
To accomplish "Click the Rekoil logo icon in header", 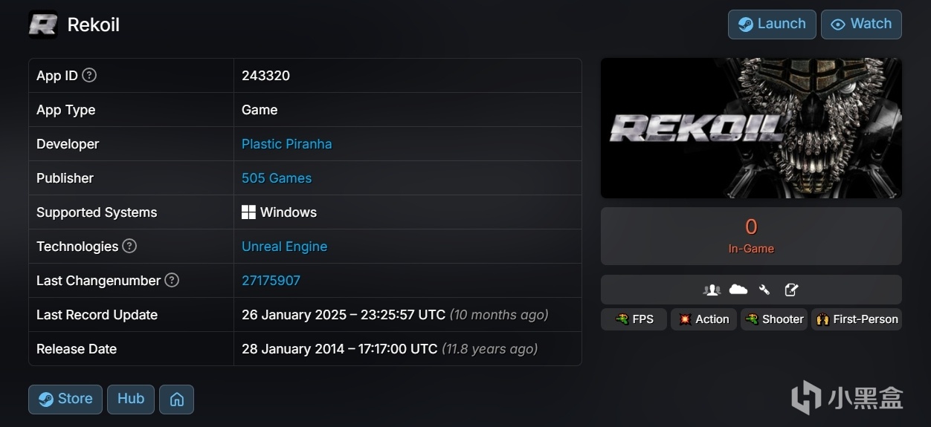I will coord(43,25).
